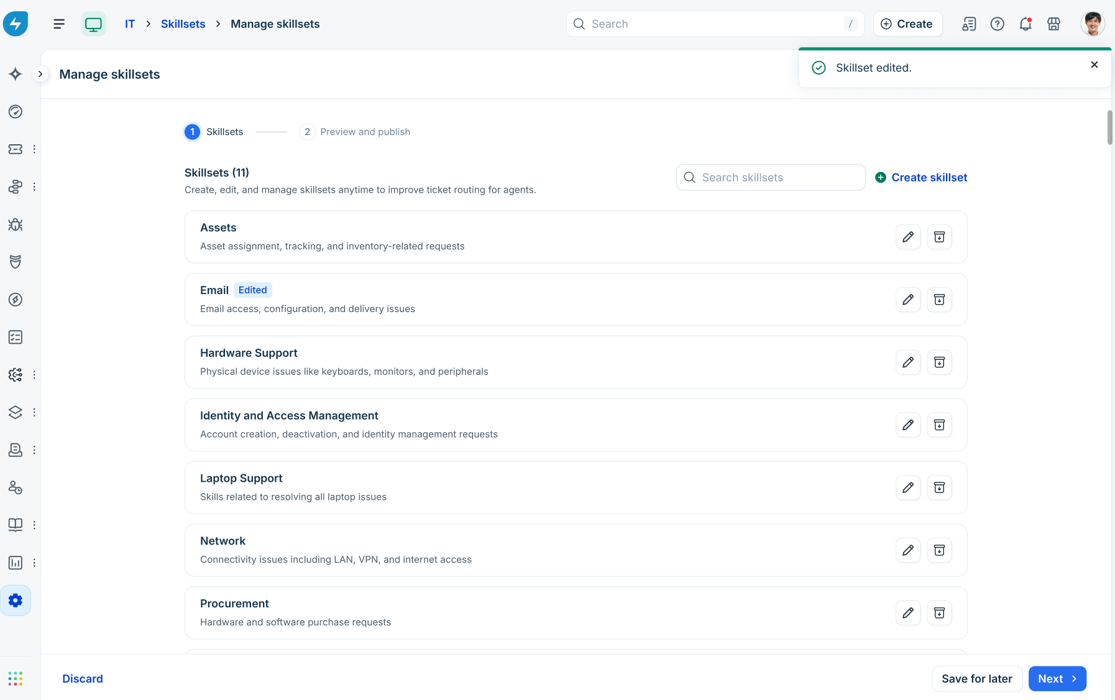Archive the Email skillset
Screen dimensions: 1115x700
[x=940, y=300]
